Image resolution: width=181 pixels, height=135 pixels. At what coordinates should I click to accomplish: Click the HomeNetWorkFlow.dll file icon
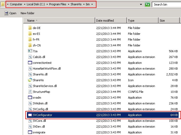point(30,68)
